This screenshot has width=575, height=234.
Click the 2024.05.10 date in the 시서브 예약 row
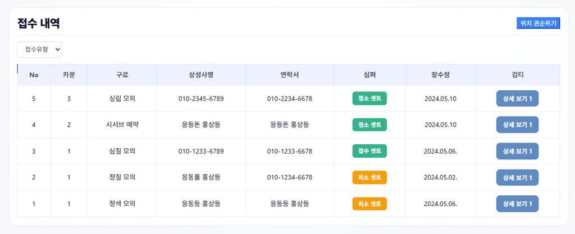440,125
